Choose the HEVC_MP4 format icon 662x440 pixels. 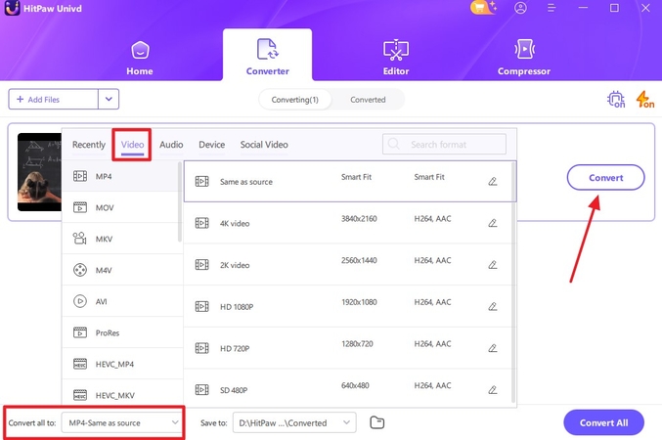80,364
